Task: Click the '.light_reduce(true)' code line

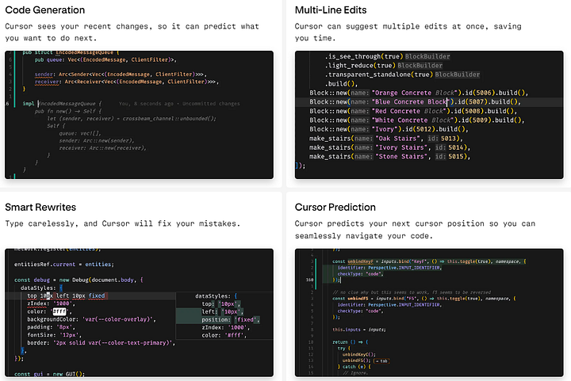Action: [384, 66]
